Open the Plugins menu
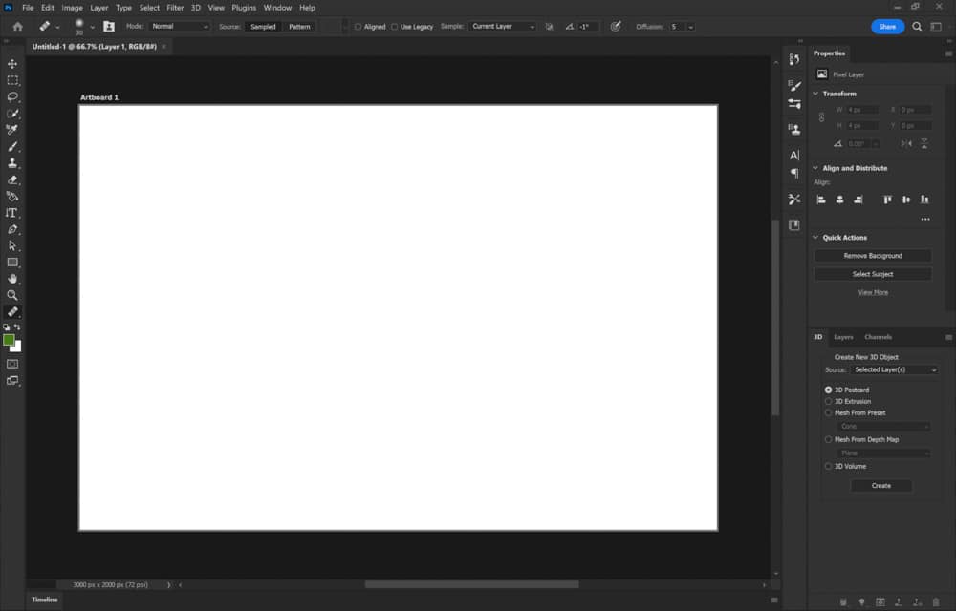Screen dimensions: 956x611 (244, 8)
